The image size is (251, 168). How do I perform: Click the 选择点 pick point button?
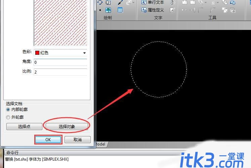(x=24, y=127)
